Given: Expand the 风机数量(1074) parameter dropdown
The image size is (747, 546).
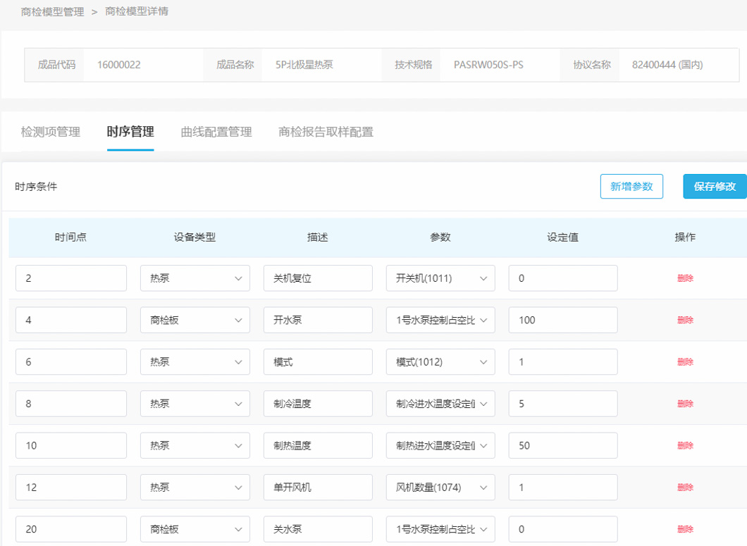Looking at the screenshot, I should click(x=440, y=487).
